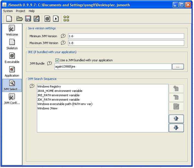This screenshot has width=194, height=168.
Task: Open a project via folder icon
Action: point(19,19)
